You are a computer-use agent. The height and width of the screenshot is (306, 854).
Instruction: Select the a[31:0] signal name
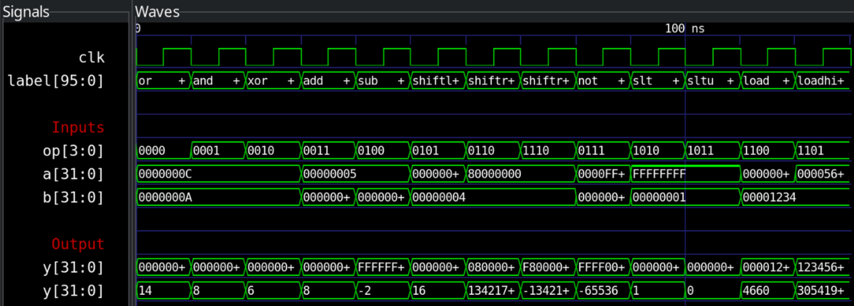pyautogui.click(x=73, y=175)
